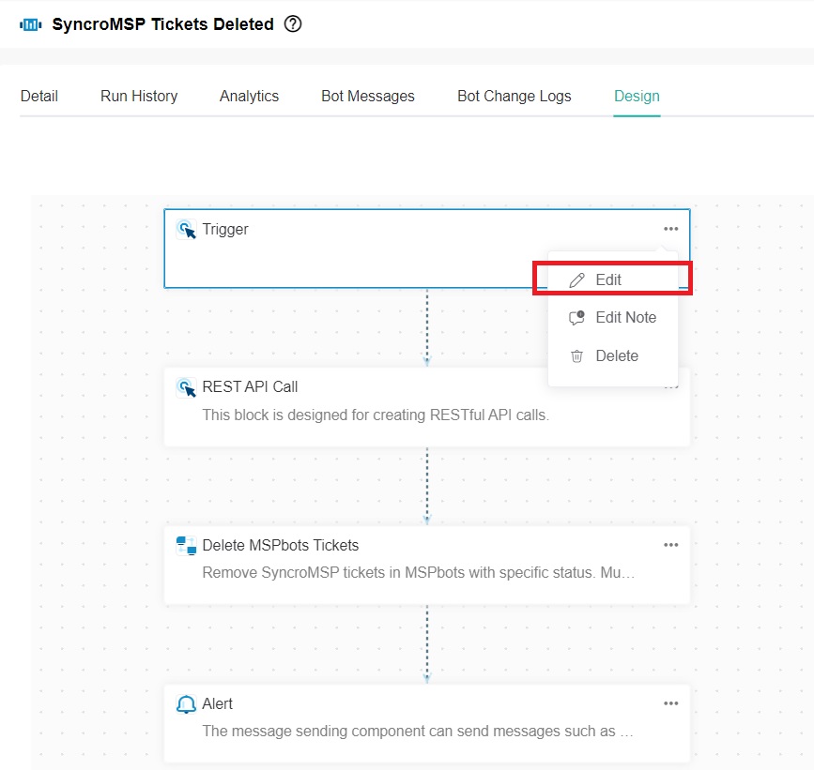Click the Trigger block cursor icon

click(x=186, y=230)
